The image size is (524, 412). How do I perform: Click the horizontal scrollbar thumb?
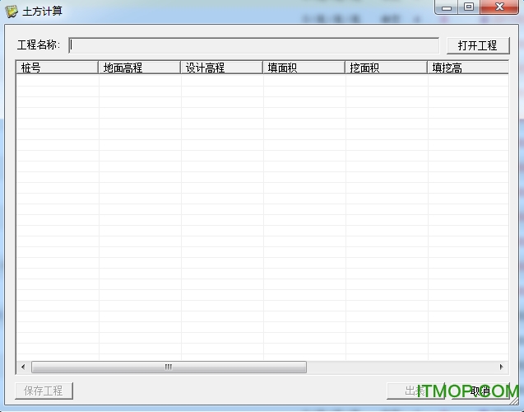[169, 367]
